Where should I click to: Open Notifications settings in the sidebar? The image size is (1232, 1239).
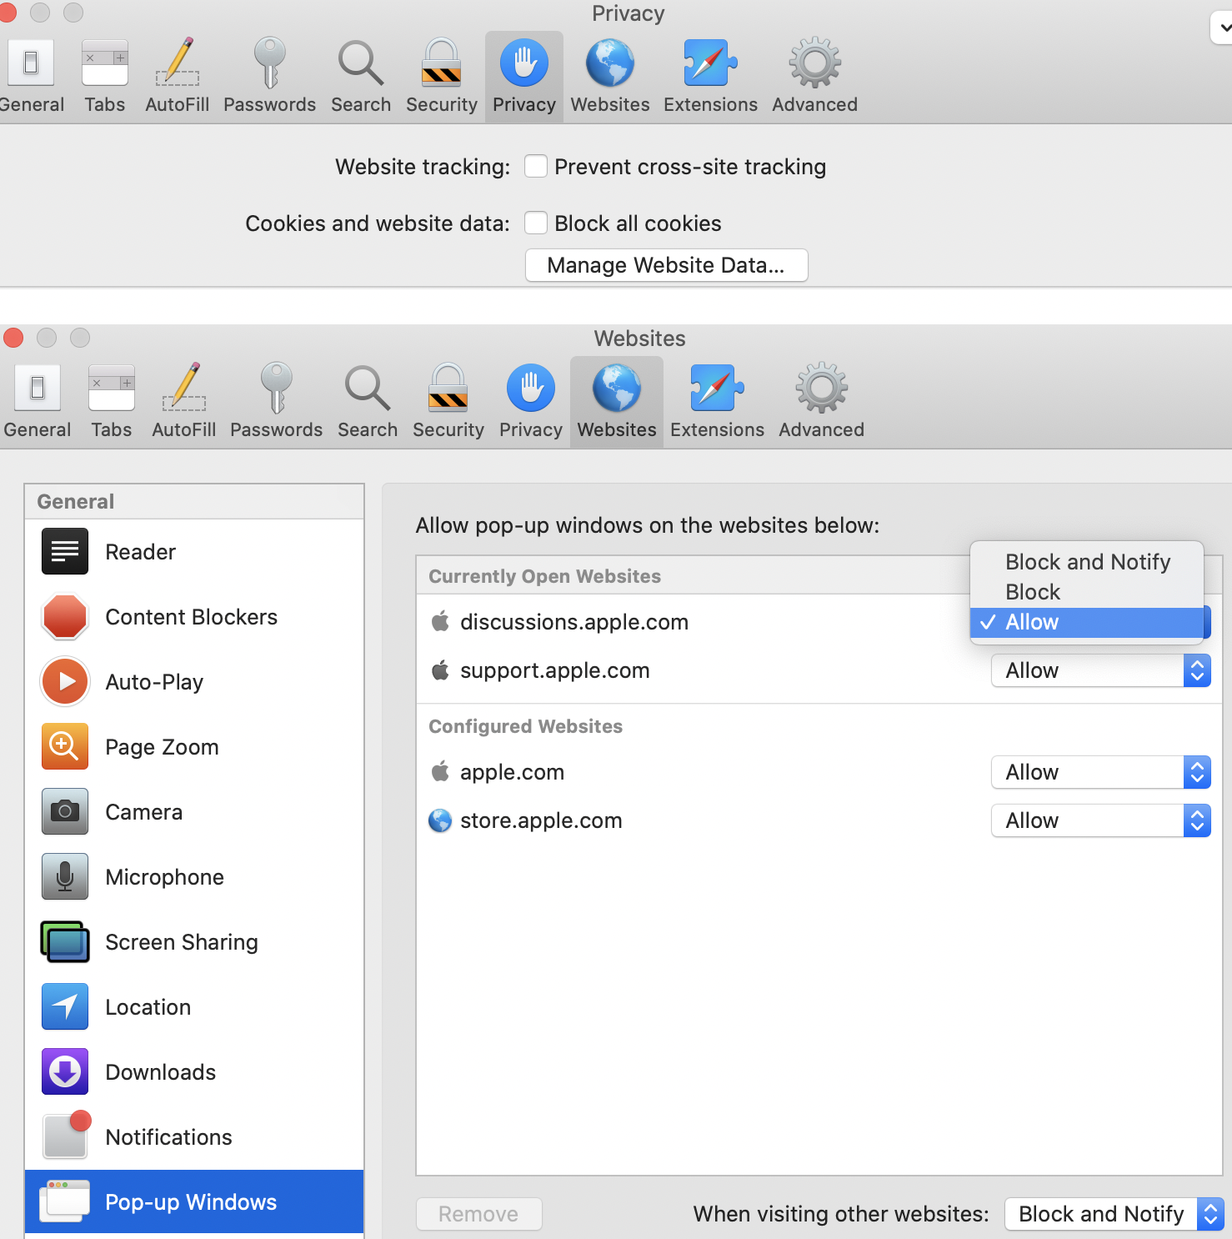click(x=194, y=1137)
